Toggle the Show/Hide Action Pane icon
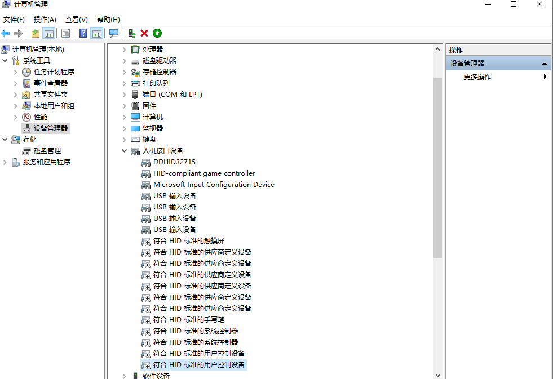Screen dimensions: 553x379 point(96,33)
